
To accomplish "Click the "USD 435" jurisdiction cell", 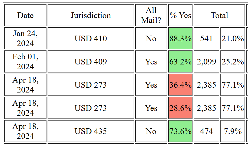I will (x=91, y=131).
